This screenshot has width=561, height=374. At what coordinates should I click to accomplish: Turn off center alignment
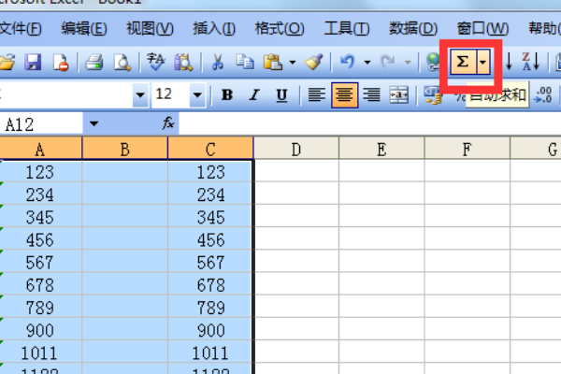344,95
